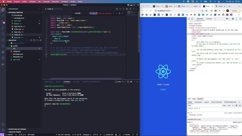This screenshot has width=242, height=136.
Task: Open the Search view in VS Code activity bar
Action: 3,15
